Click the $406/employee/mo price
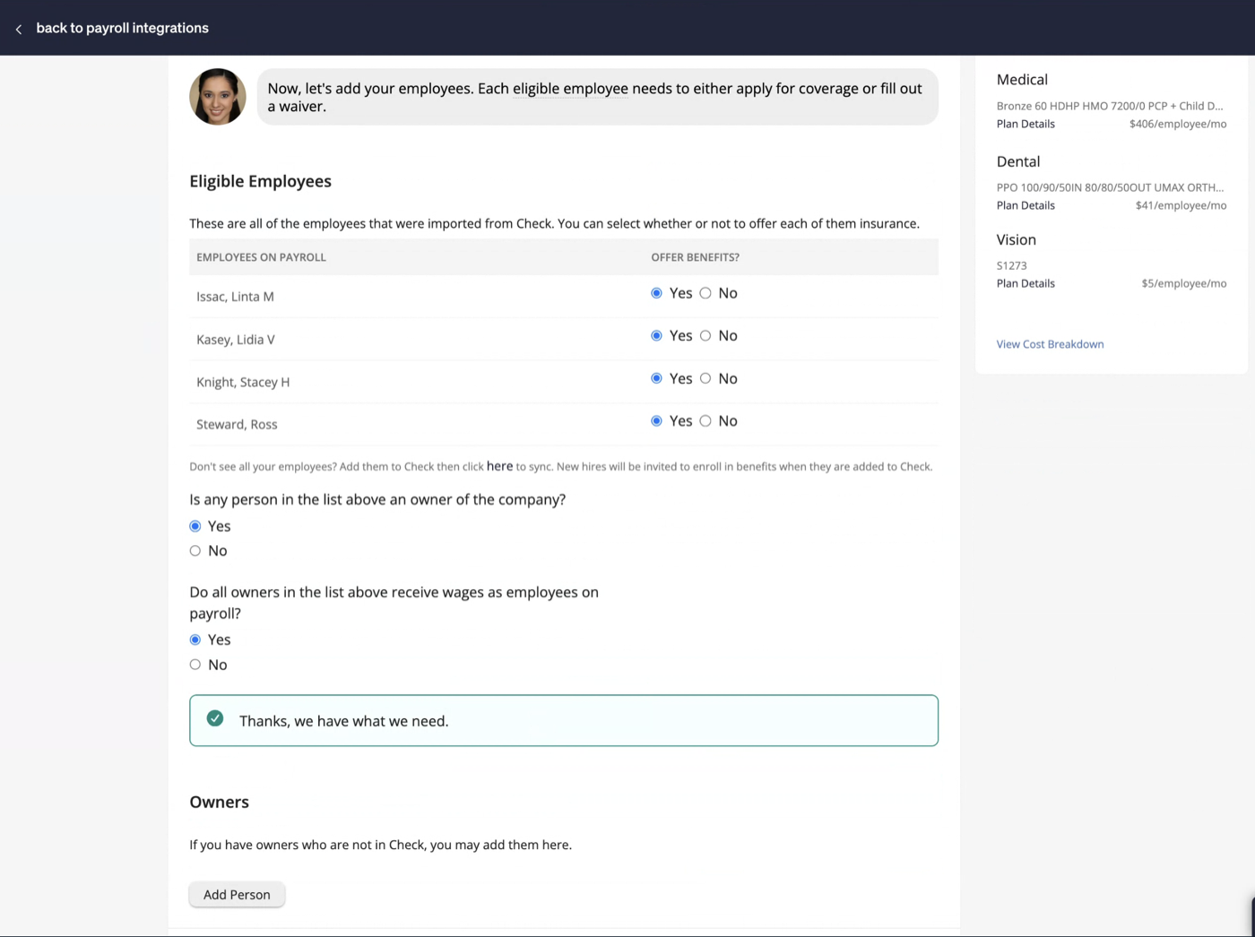The width and height of the screenshot is (1255, 937). (1178, 124)
